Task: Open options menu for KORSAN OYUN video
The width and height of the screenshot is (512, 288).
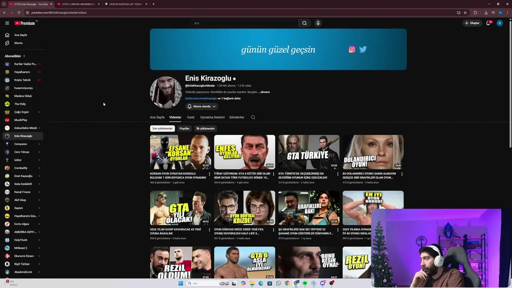Action: coord(209,174)
